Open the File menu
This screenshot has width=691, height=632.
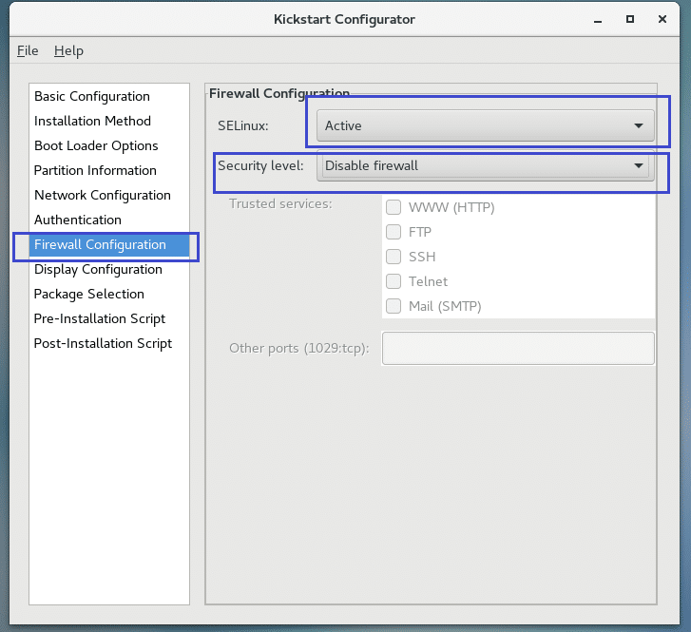coord(28,50)
